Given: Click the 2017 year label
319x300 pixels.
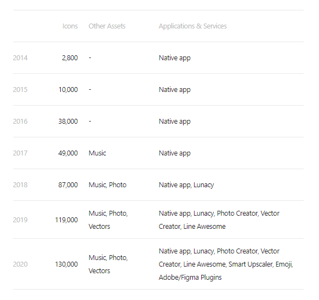Looking at the screenshot, I should tap(20, 153).
